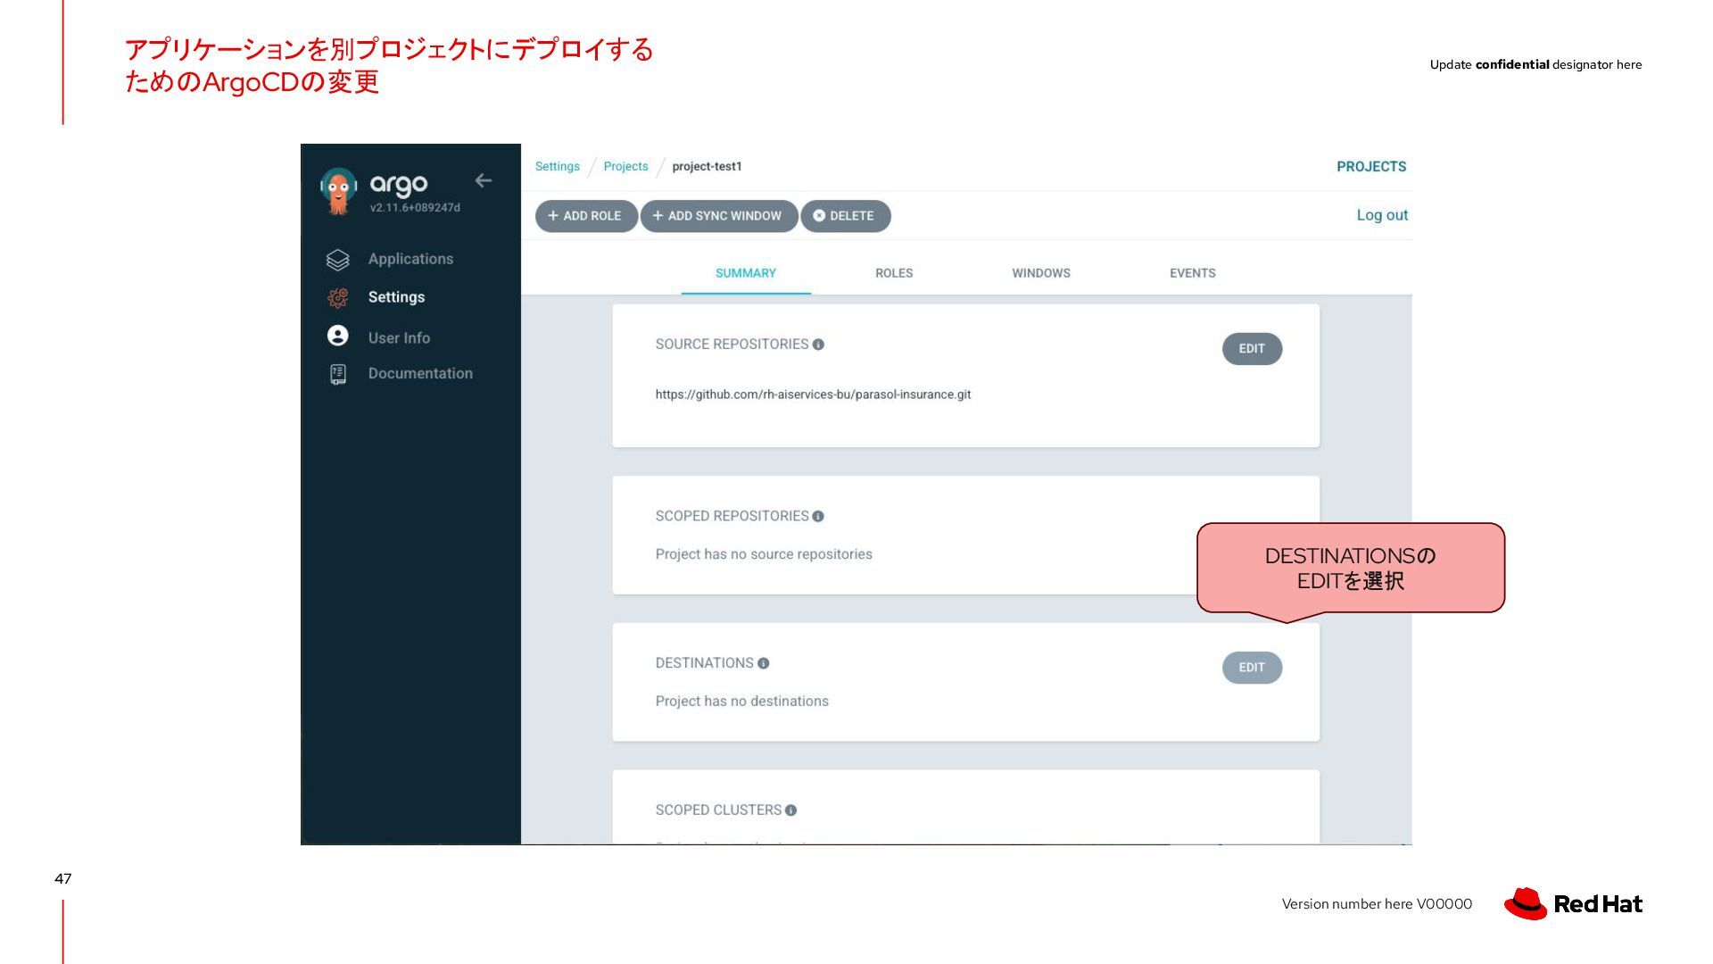1713x964 pixels.
Task: Click the slide page number 47
Action: pyautogui.click(x=63, y=878)
